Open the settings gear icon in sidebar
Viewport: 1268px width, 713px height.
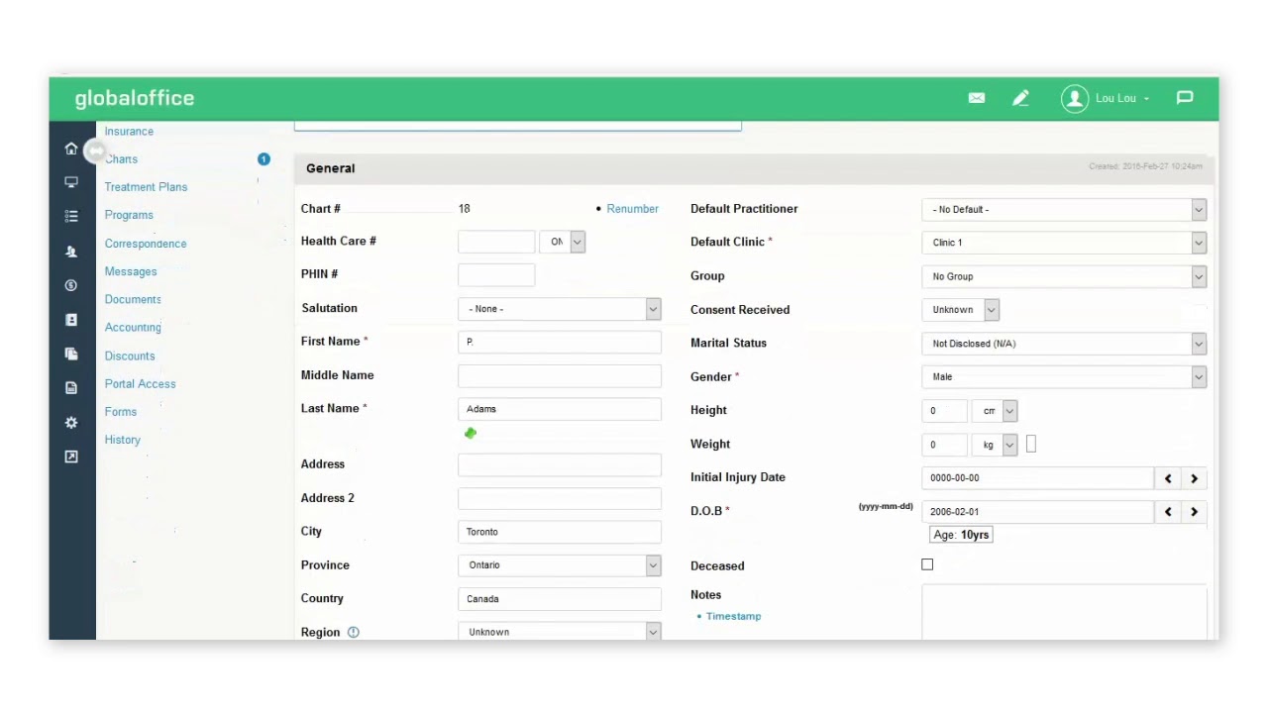point(71,423)
